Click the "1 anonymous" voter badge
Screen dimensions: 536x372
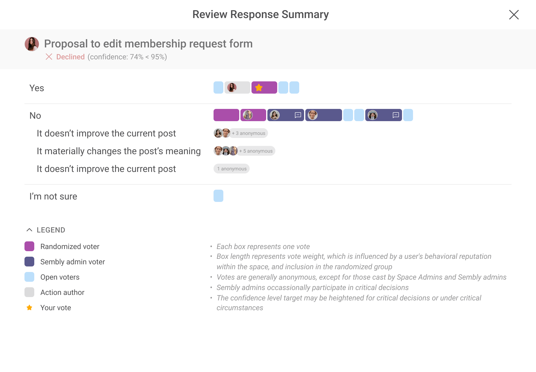(232, 169)
